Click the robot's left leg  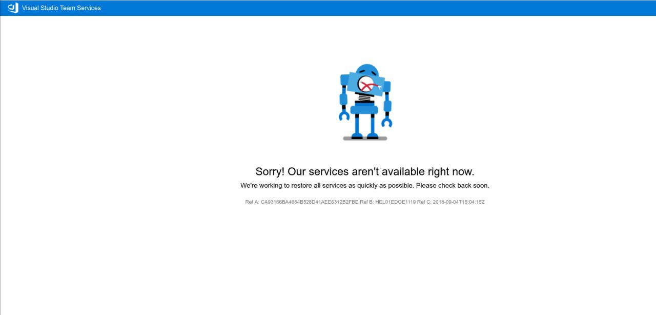click(x=357, y=125)
